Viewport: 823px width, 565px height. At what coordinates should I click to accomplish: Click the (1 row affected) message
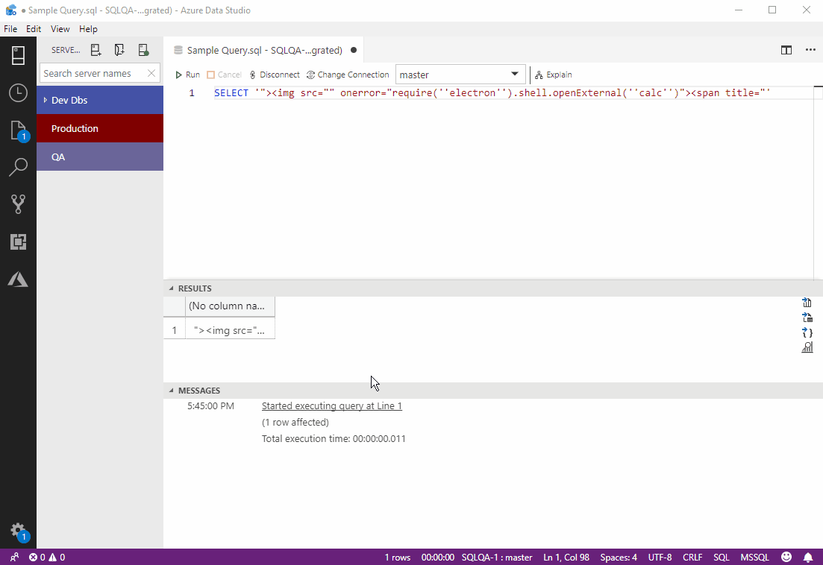click(x=295, y=422)
